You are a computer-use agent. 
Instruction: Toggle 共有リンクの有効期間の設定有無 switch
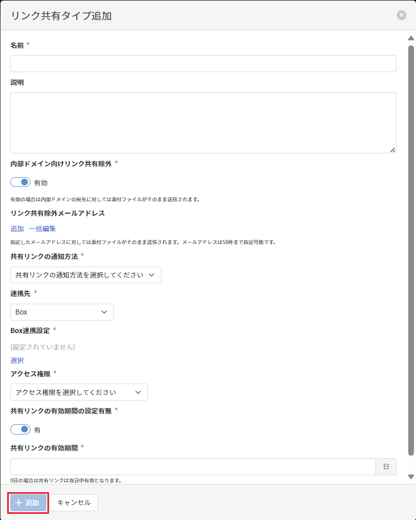(21, 429)
